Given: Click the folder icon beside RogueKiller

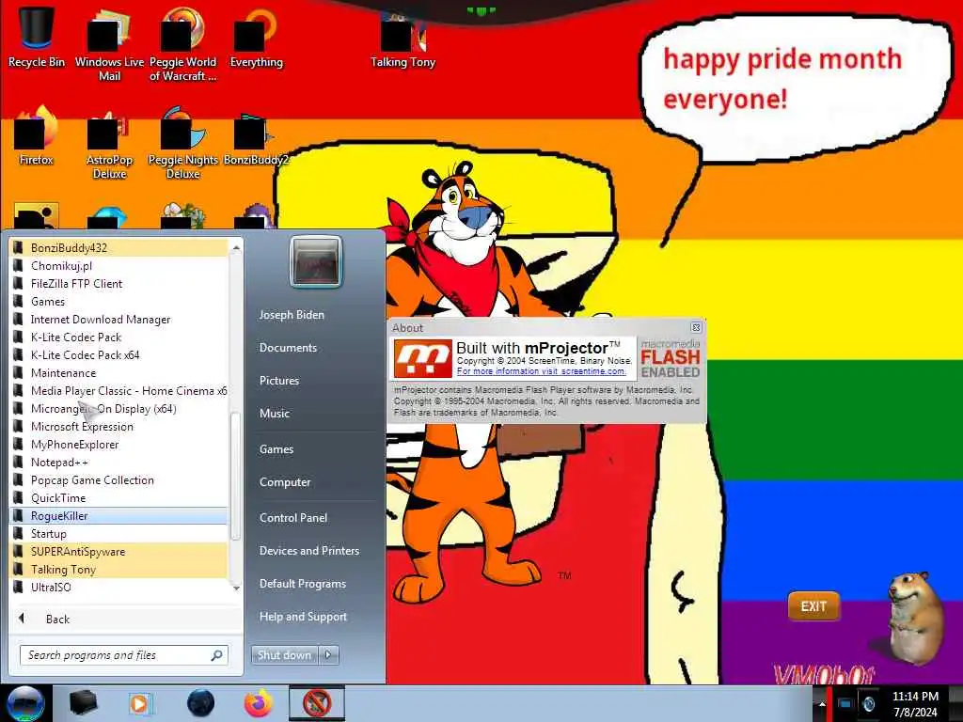Looking at the screenshot, I should [19, 516].
